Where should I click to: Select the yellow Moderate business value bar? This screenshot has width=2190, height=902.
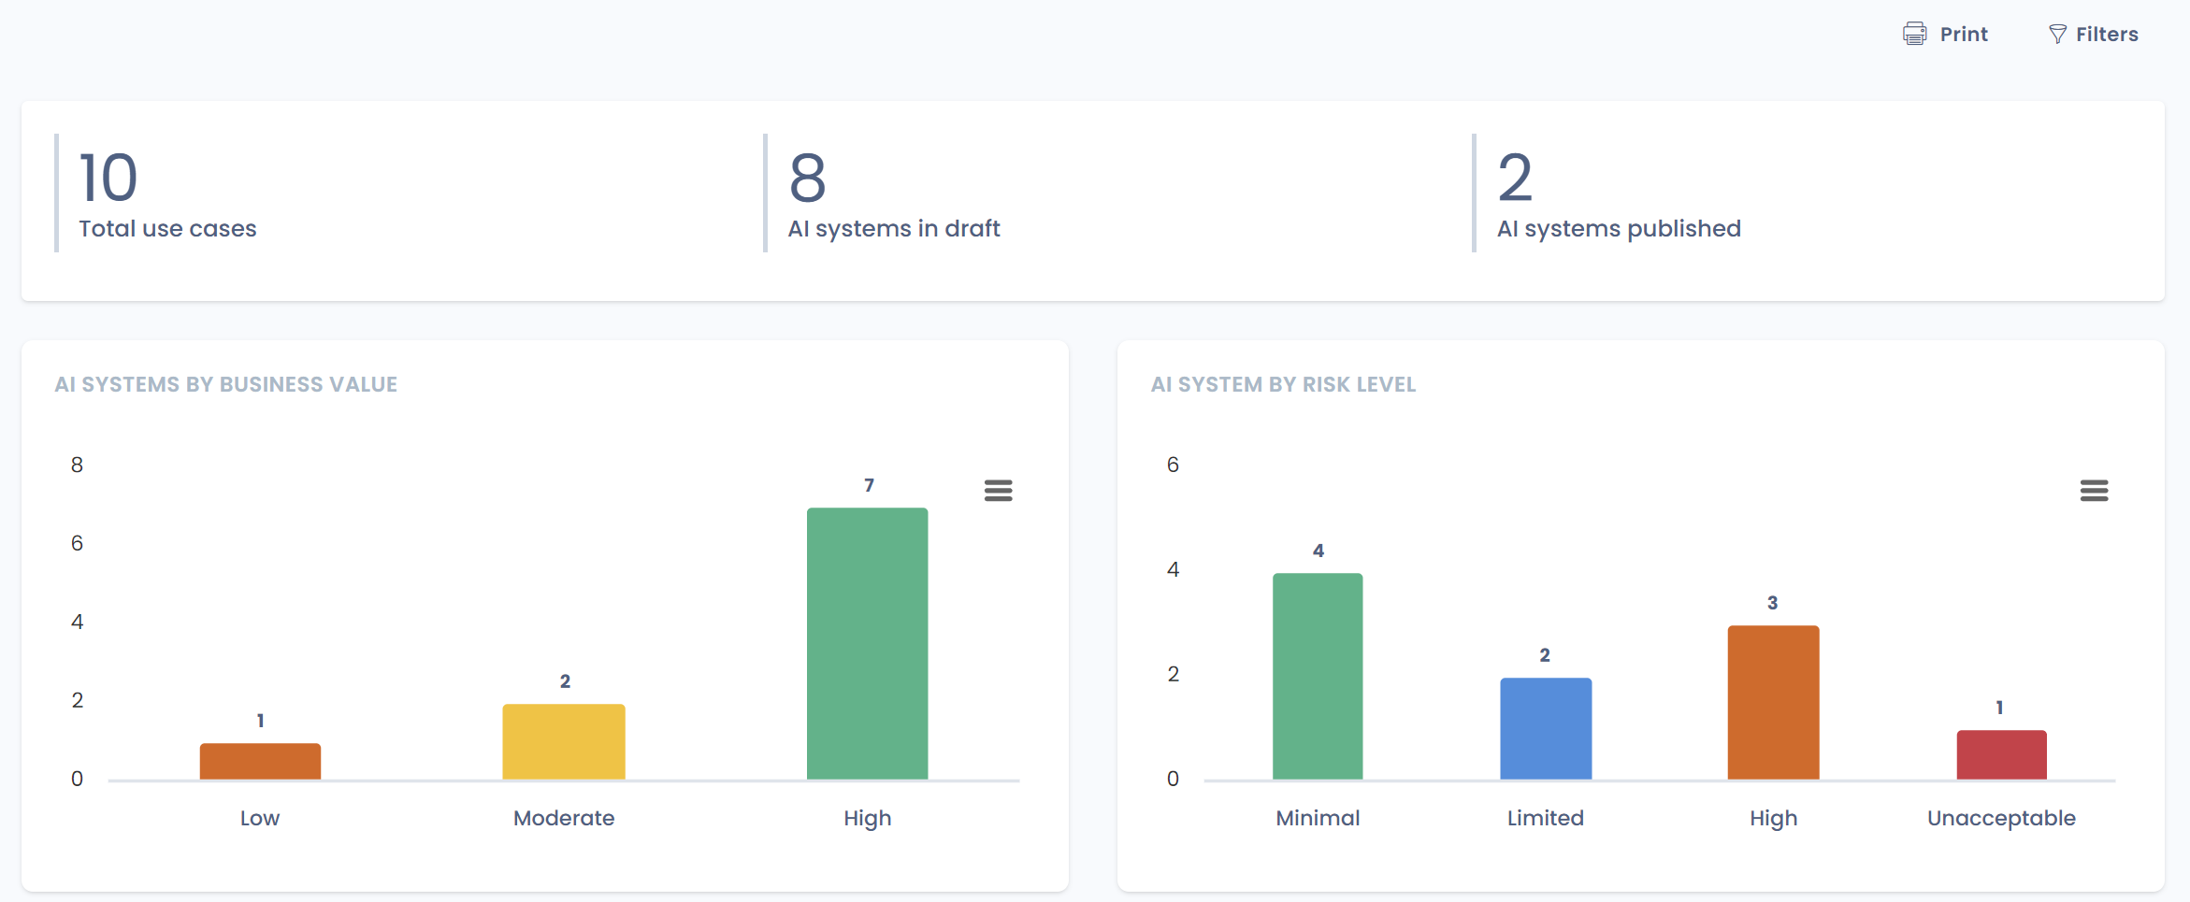point(564,741)
